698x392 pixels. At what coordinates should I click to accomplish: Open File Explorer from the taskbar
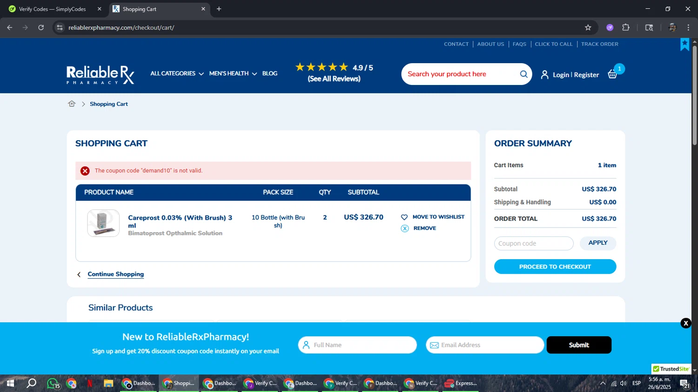(x=108, y=383)
